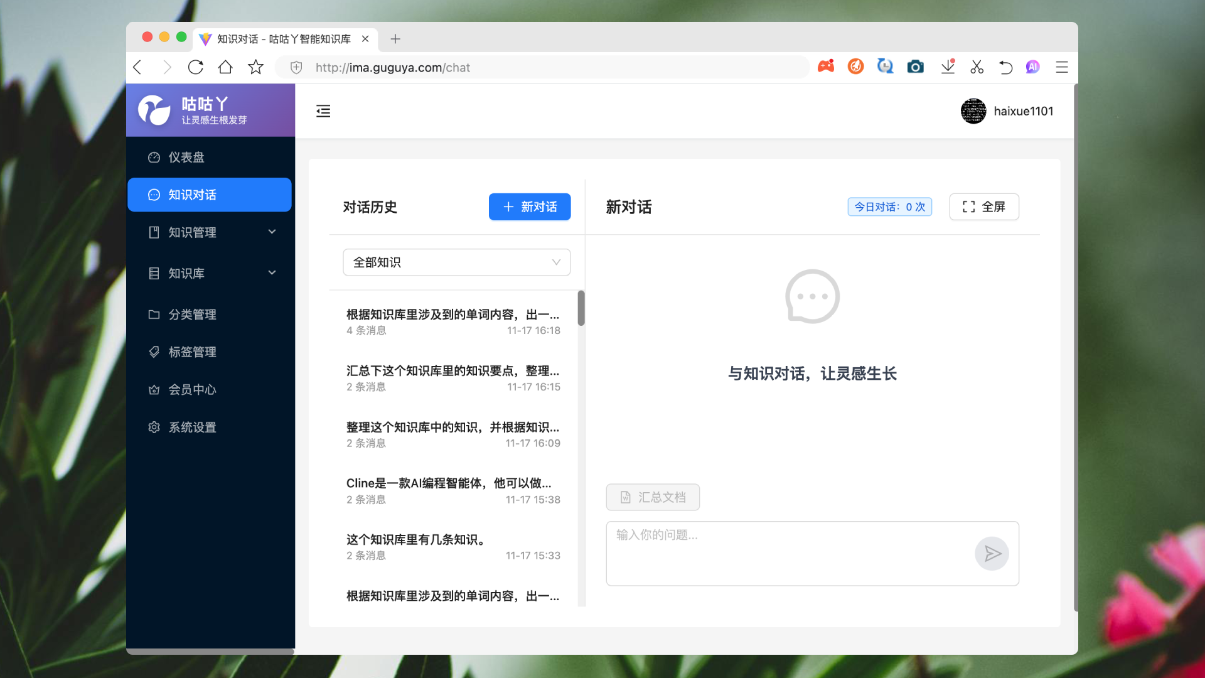Click the scissors clipping icon in browser toolbar
This screenshot has height=678, width=1205.
click(977, 67)
